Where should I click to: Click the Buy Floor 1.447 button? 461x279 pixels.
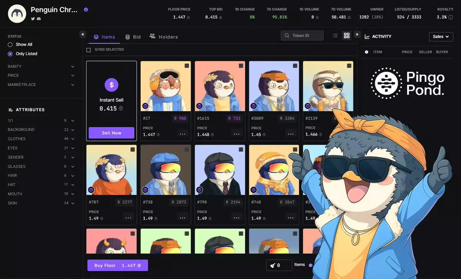[x=118, y=266]
